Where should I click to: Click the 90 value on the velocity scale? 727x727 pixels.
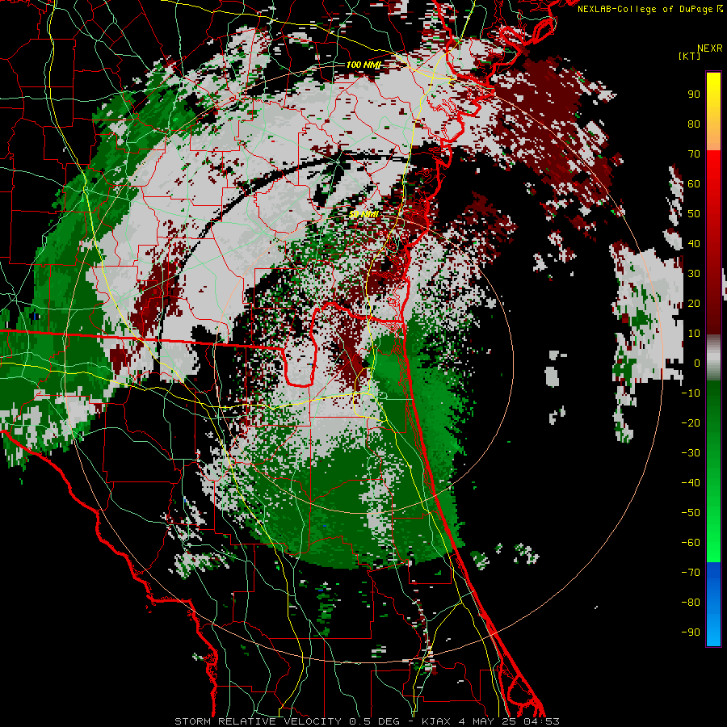pyautogui.click(x=694, y=95)
